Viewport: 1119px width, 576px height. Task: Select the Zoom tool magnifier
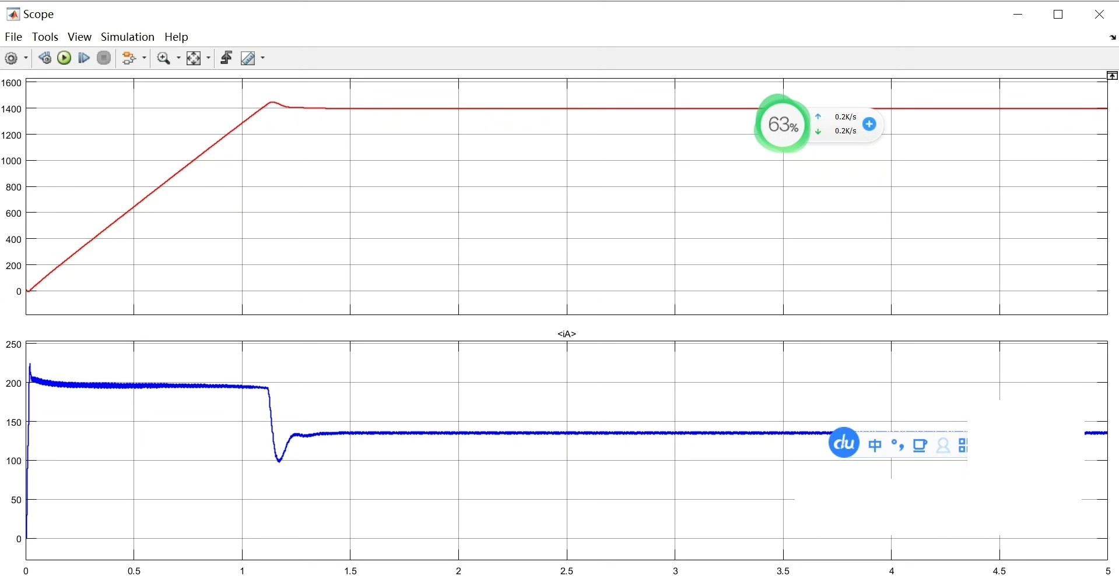click(164, 58)
